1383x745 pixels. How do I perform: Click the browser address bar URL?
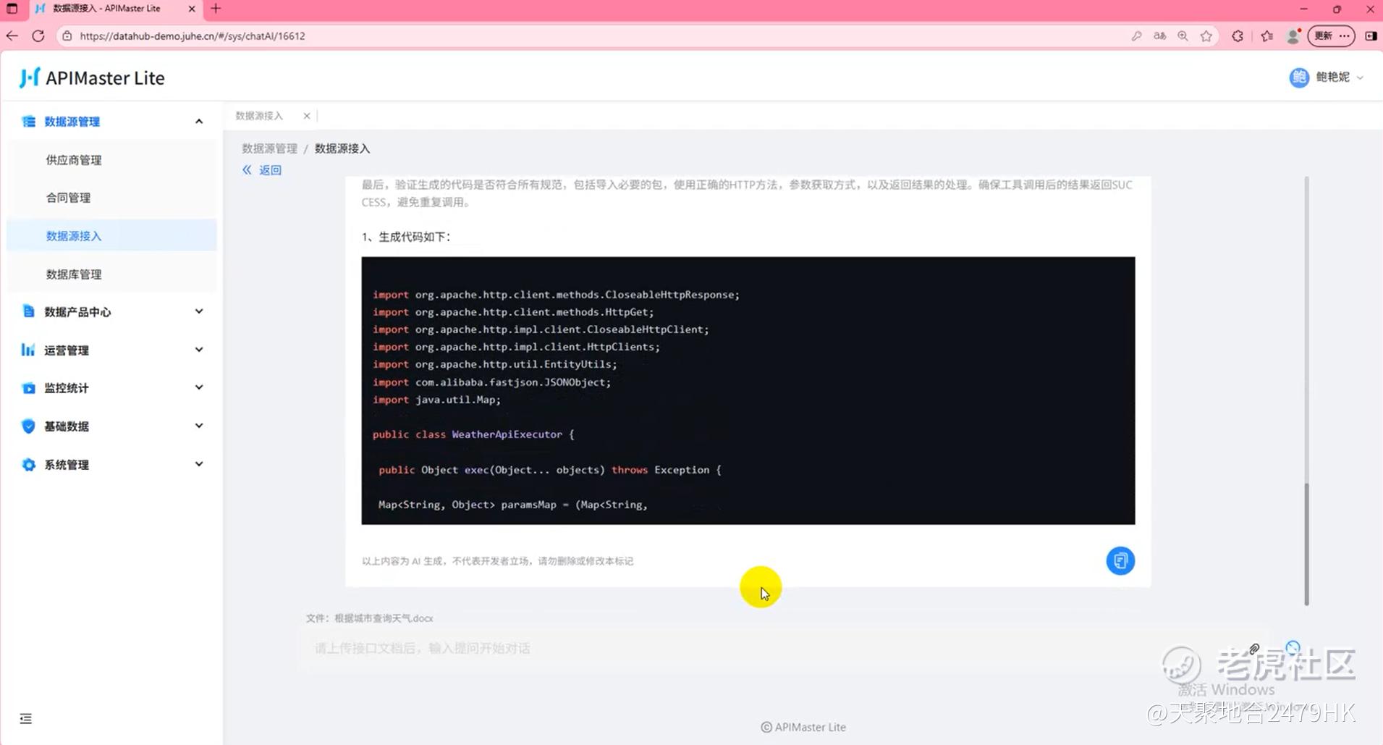pyautogui.click(x=193, y=35)
